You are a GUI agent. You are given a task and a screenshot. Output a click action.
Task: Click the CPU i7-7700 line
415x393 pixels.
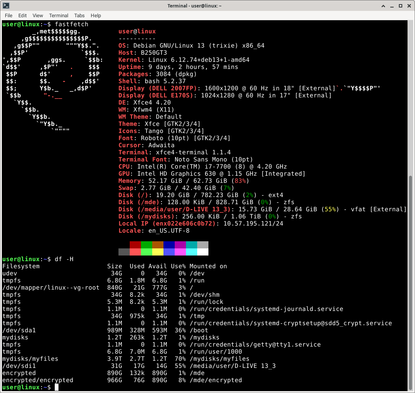tap(202, 167)
